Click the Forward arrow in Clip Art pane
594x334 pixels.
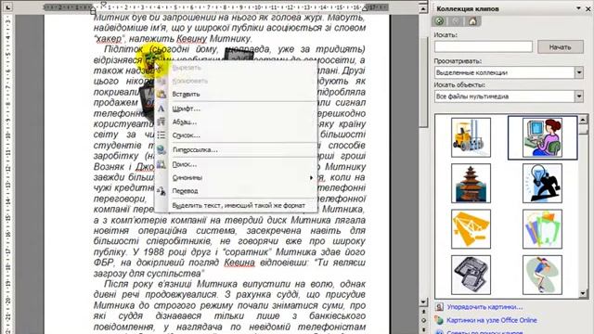point(456,21)
